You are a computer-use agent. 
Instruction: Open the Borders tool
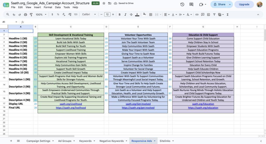tap(151, 15)
